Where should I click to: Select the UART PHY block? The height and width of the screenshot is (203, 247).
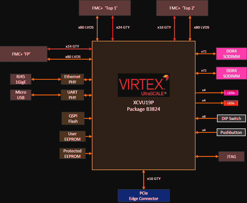72,95
